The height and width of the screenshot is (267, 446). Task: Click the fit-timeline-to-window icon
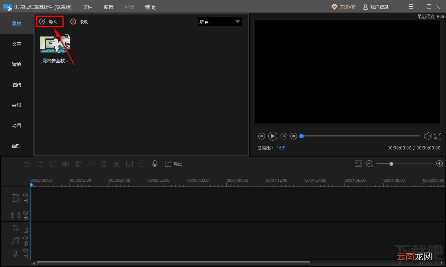[358, 164]
